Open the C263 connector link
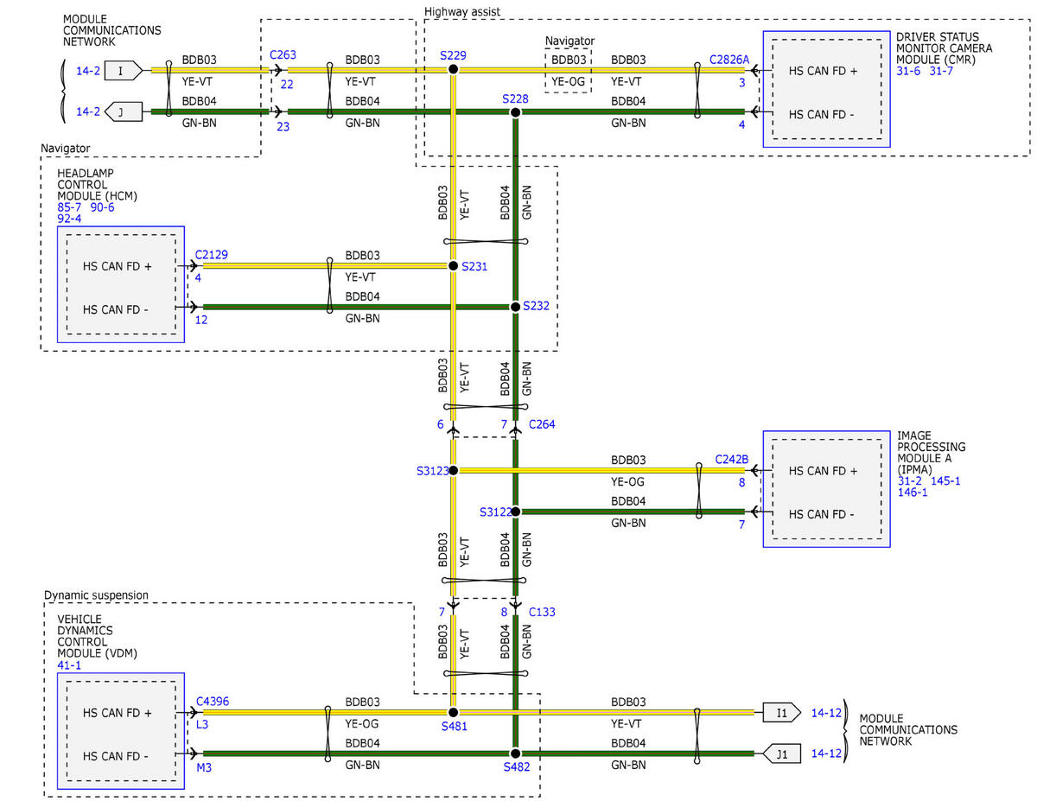This screenshot has height=801, width=1037. click(x=282, y=54)
